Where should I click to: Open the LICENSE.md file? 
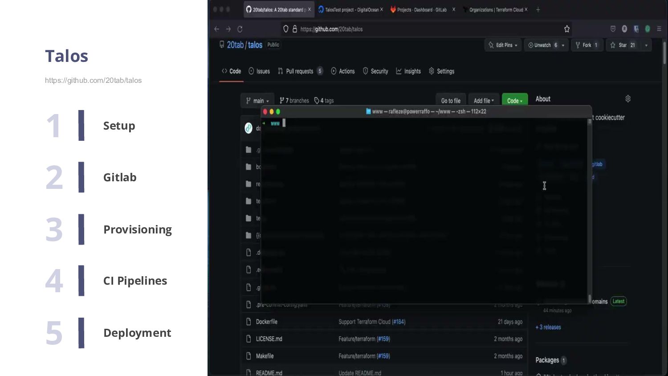coord(269,339)
